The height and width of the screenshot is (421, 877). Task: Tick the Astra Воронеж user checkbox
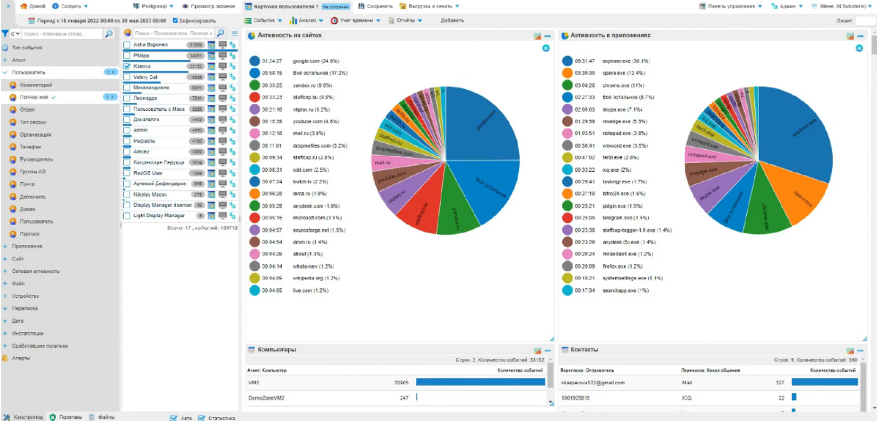(127, 45)
